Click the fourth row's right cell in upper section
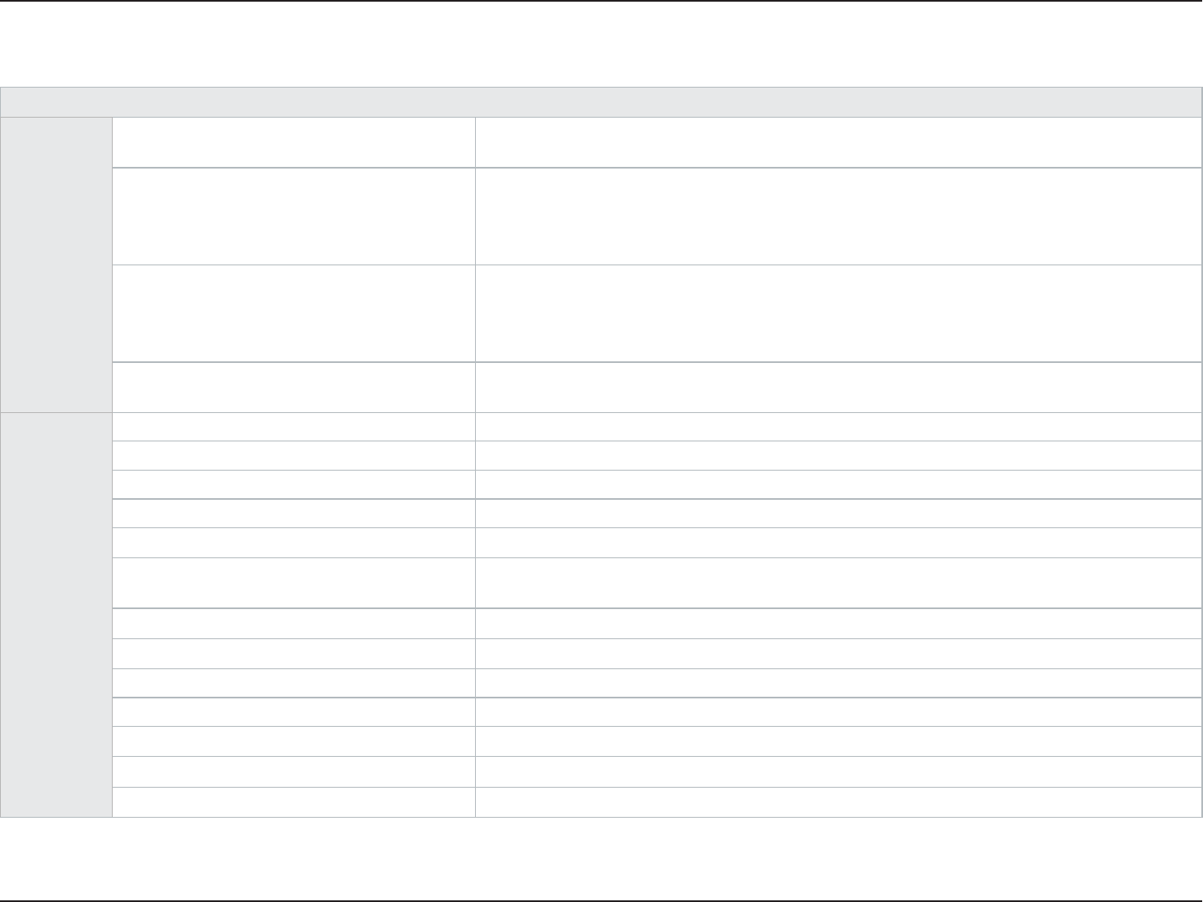This screenshot has width=1203, height=902. pyautogui.click(x=838, y=387)
